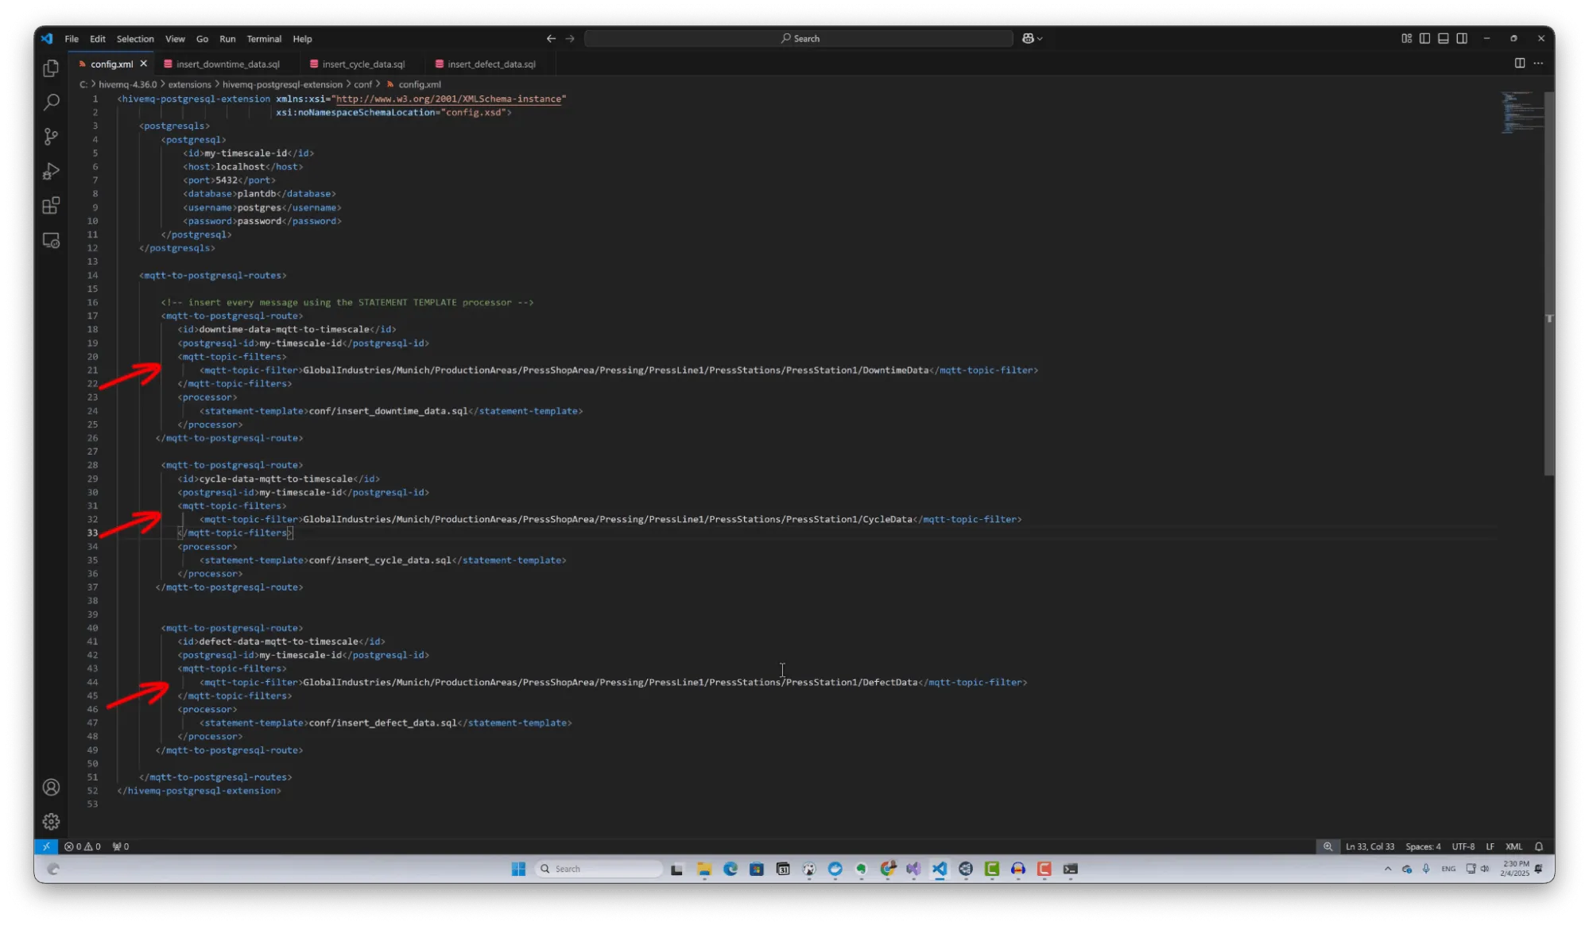Open the Windows Start menu
The height and width of the screenshot is (926, 1589).
tap(518, 869)
